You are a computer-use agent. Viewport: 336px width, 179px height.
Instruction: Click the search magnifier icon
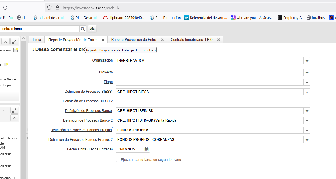[x=83, y=29]
